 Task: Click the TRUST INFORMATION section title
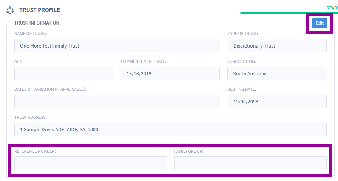click(x=37, y=23)
